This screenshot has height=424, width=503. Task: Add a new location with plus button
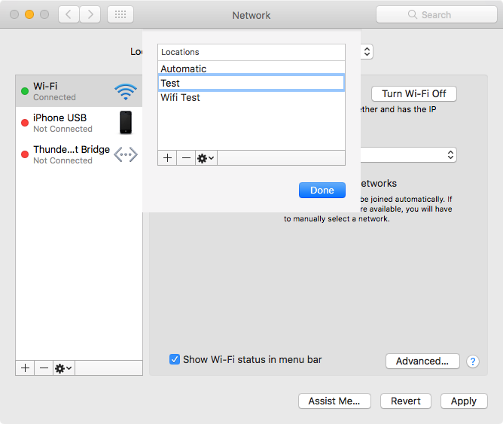click(x=167, y=158)
